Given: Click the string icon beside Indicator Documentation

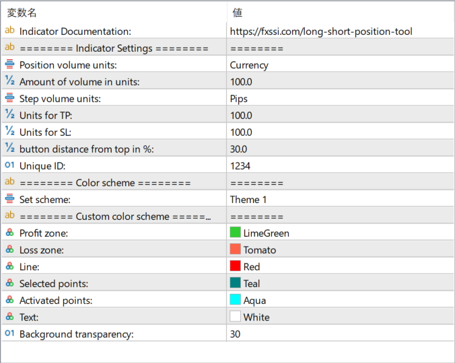Looking at the screenshot, I should pyautogui.click(x=9, y=30).
